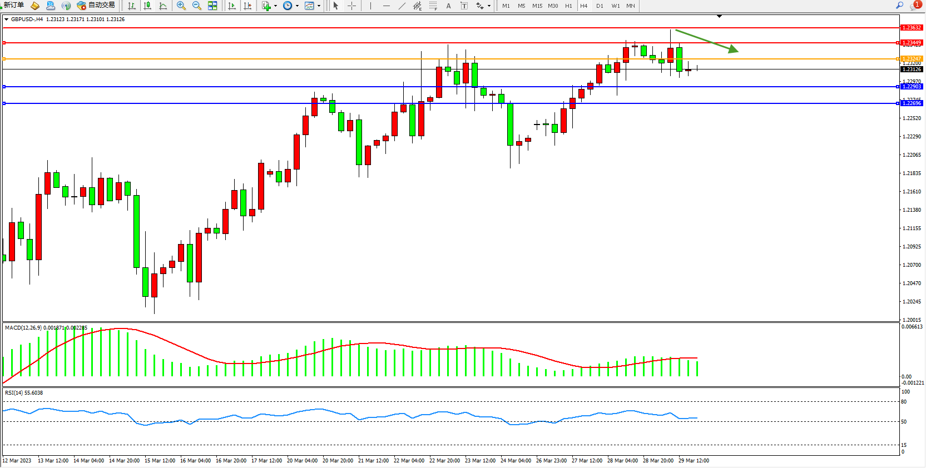The height and width of the screenshot is (468, 926).
Task: Select the horizontal line drawing tool
Action: pyautogui.click(x=386, y=6)
